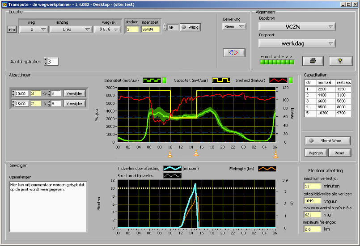Screen dimensions: 360x246
Task: Open the Bewerking dropdown showing Geen
Action: coord(234,26)
